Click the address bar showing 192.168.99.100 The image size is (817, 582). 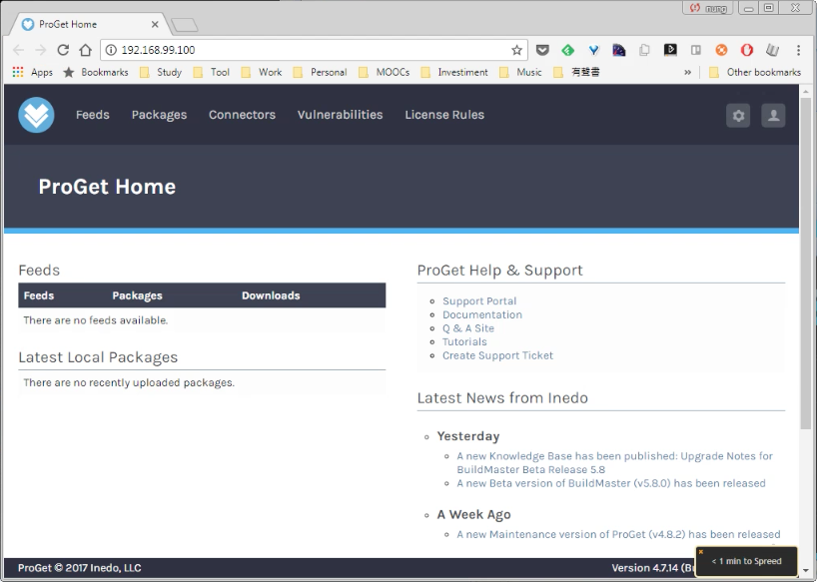point(313,50)
